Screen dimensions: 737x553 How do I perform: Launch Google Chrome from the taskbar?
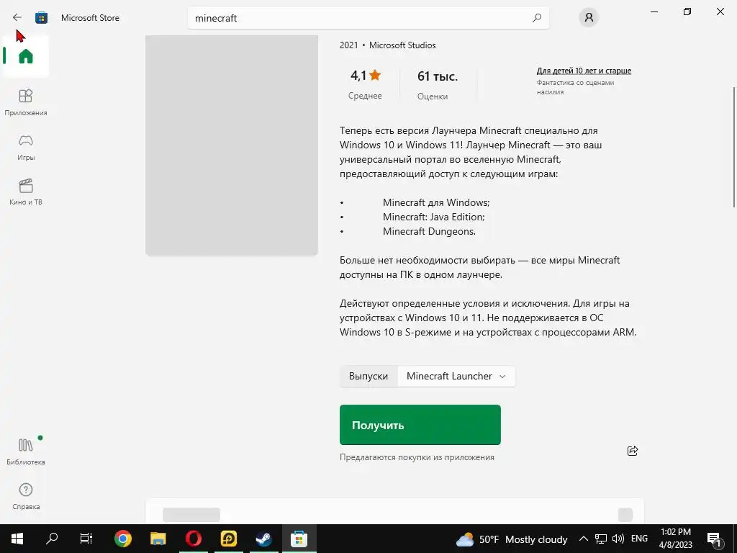122,539
